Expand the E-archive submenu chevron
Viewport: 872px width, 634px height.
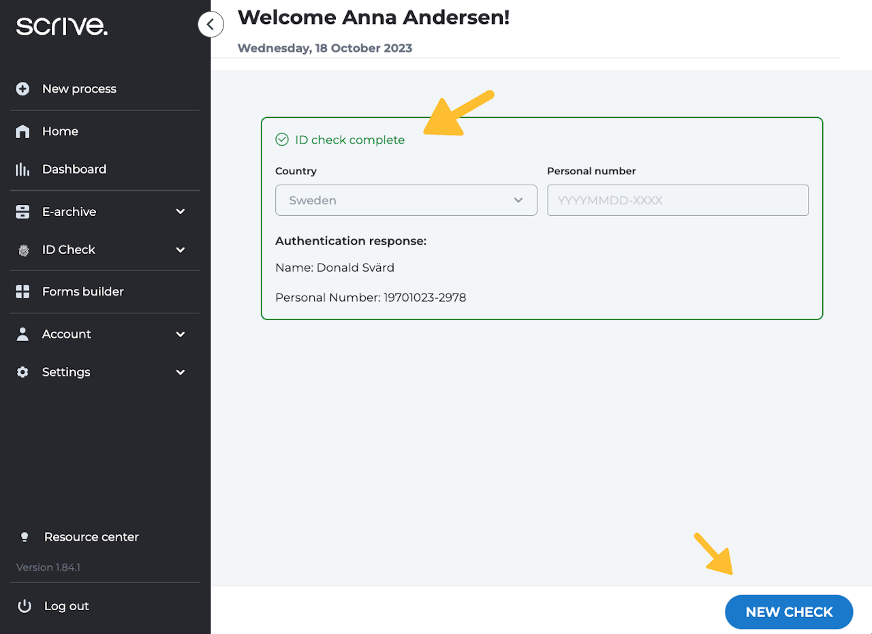(181, 212)
